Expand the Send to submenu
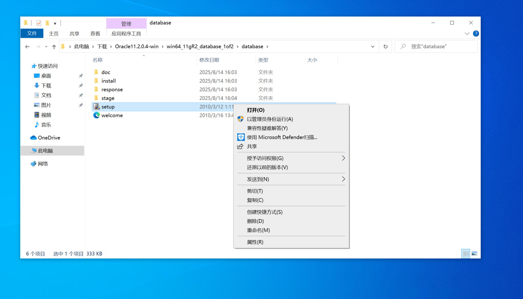The image size is (523, 299). [x=343, y=179]
